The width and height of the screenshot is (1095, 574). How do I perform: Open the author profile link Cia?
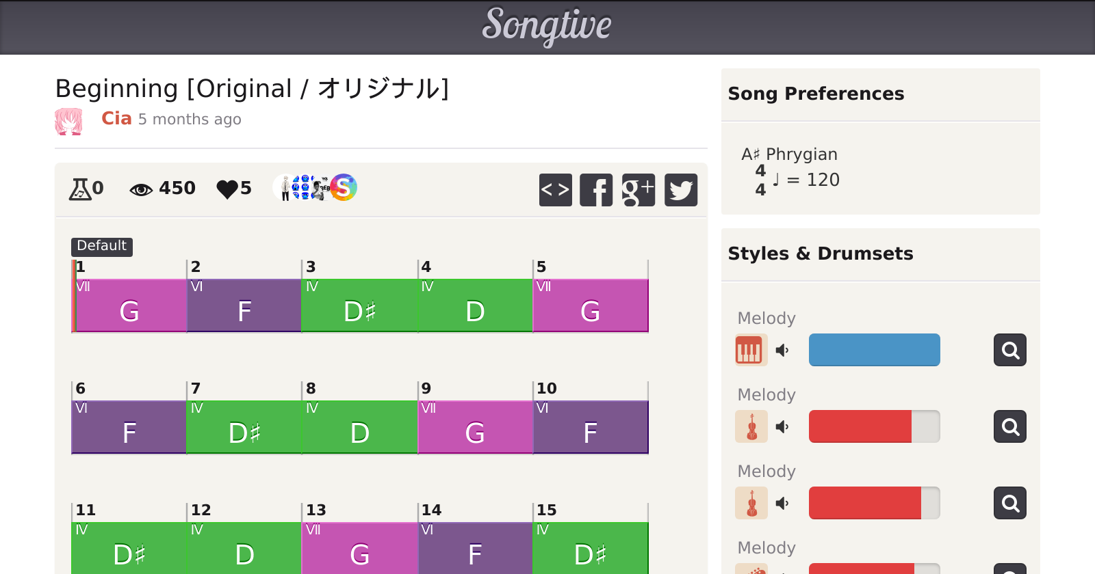click(x=116, y=119)
